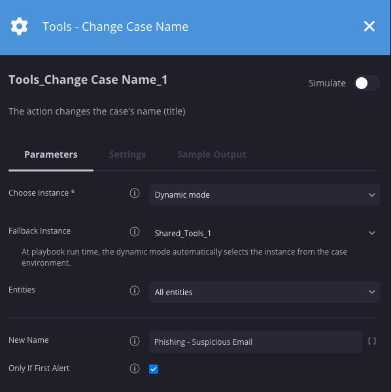Open info icon for Only If First Alert
Screen dimensions: 391x392
[135, 368]
